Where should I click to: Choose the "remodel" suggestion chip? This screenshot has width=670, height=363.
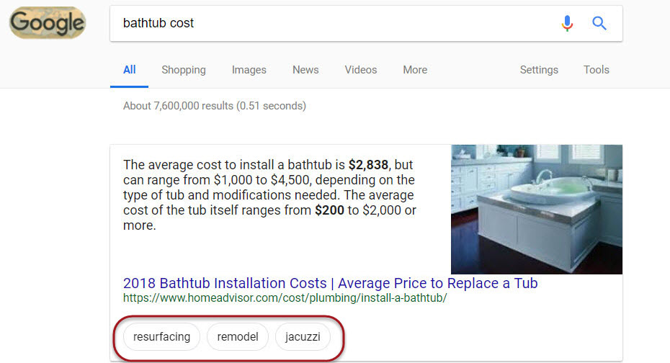click(238, 336)
